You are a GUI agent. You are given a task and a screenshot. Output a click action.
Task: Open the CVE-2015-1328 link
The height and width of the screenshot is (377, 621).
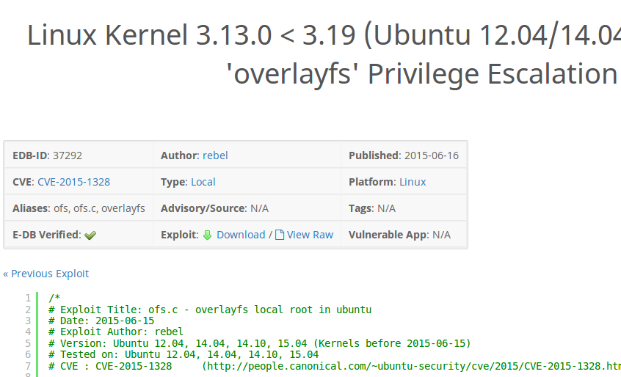click(73, 182)
